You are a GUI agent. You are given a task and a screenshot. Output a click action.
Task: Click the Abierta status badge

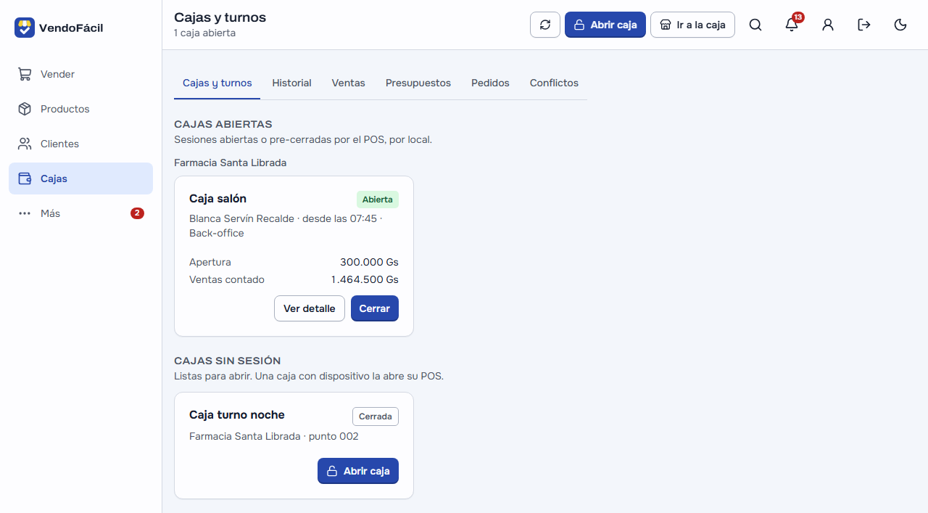pos(378,200)
